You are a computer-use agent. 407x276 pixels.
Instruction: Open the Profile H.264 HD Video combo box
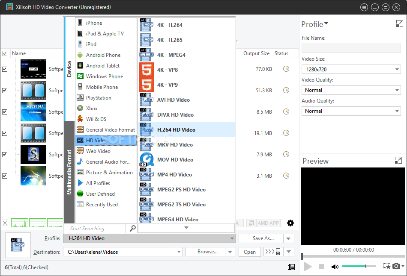(x=150, y=238)
